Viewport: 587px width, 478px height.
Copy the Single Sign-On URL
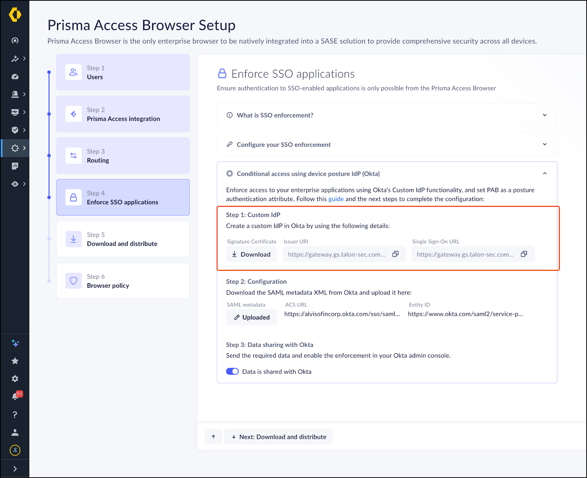tap(524, 254)
